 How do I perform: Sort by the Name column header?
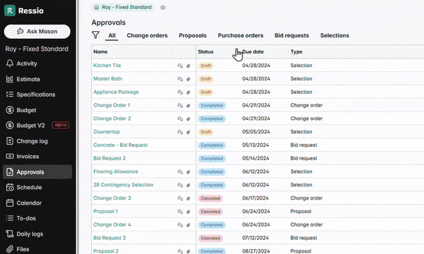[100, 52]
